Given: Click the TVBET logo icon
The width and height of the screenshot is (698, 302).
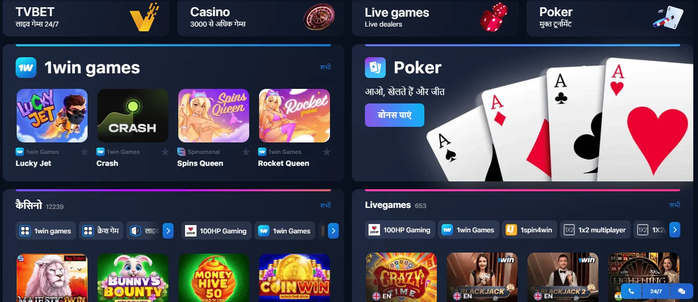Looking at the screenshot, I should (143, 17).
